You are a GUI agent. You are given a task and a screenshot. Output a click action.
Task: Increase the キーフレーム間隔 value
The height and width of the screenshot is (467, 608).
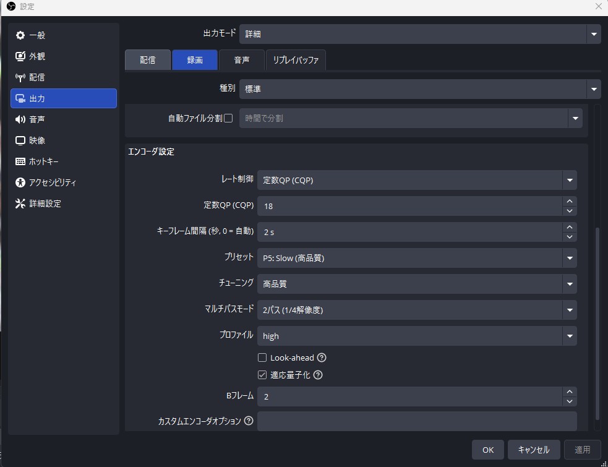(570, 227)
